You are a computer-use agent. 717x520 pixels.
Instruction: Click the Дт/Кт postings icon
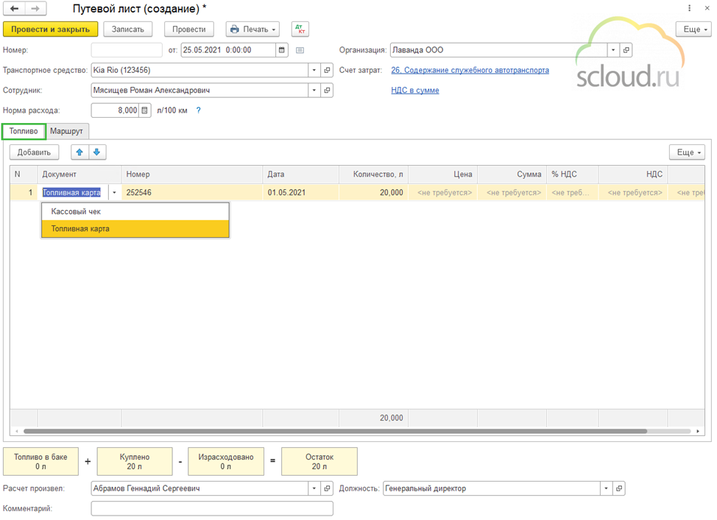point(300,29)
